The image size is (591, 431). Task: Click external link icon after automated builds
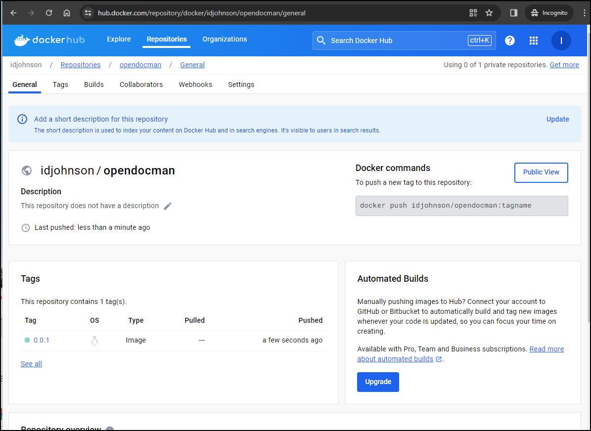point(439,359)
